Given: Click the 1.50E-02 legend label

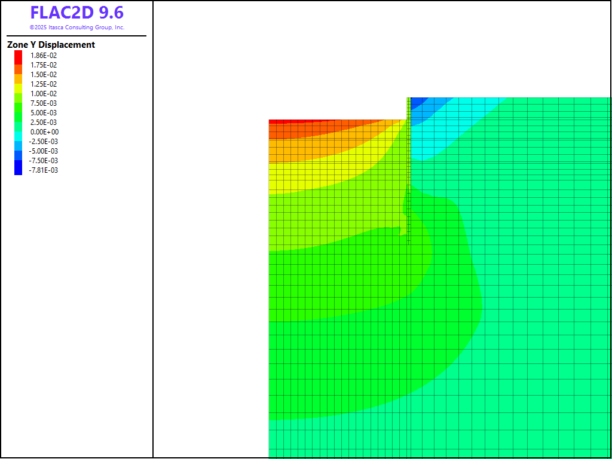Looking at the screenshot, I should point(44,75).
